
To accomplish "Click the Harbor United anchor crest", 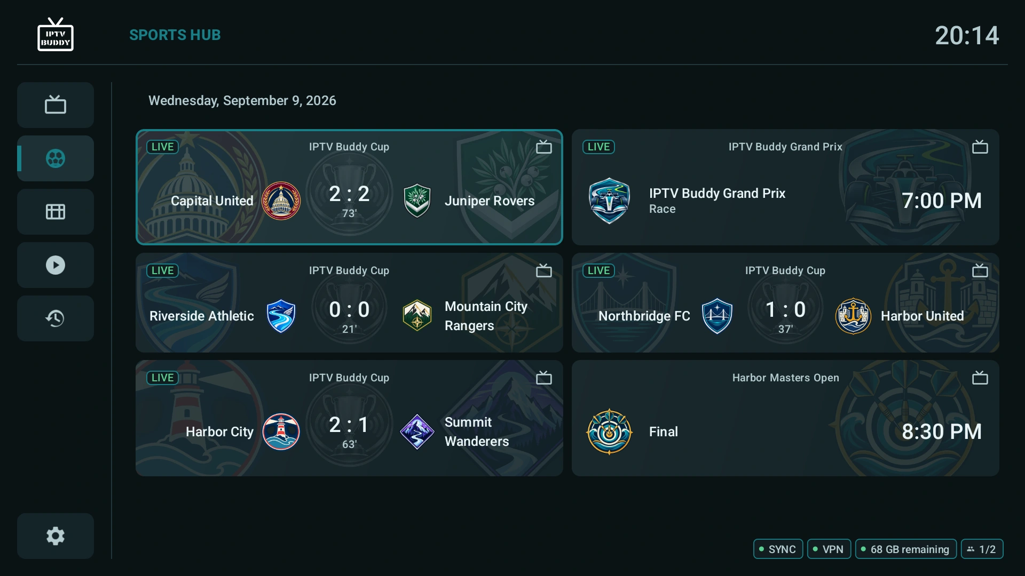I will click(853, 316).
